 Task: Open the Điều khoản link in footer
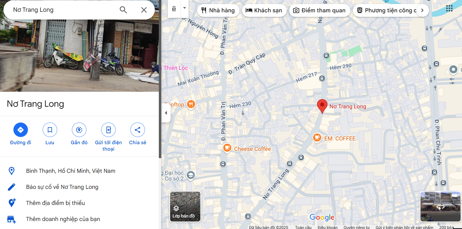point(328,227)
